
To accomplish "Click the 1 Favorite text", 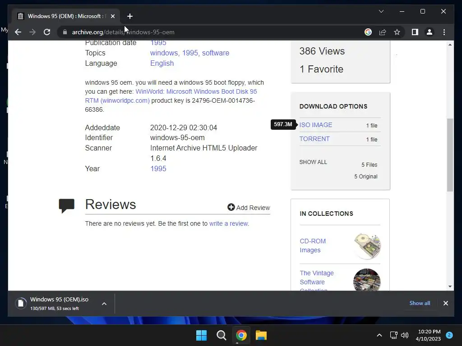I will (321, 69).
